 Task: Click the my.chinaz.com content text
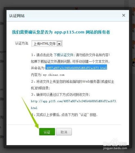tap(54, 75)
